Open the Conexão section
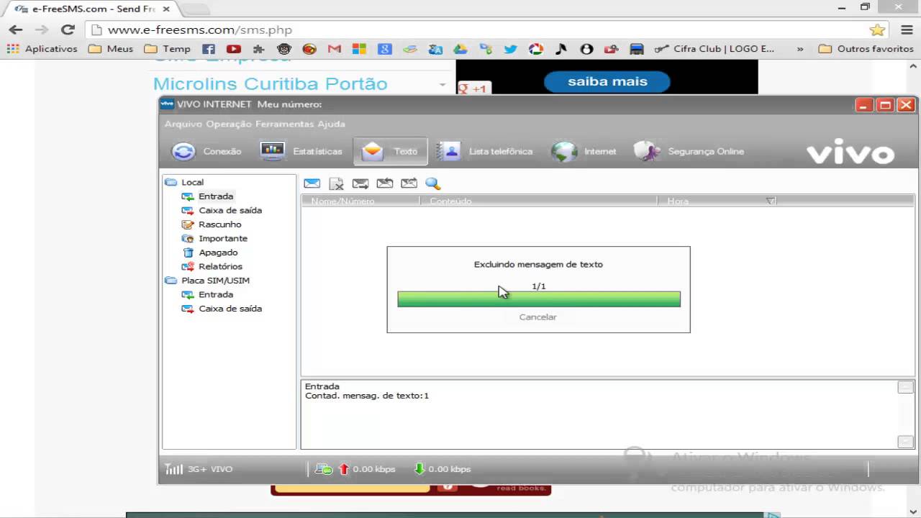The width and height of the screenshot is (921, 518). 207,152
